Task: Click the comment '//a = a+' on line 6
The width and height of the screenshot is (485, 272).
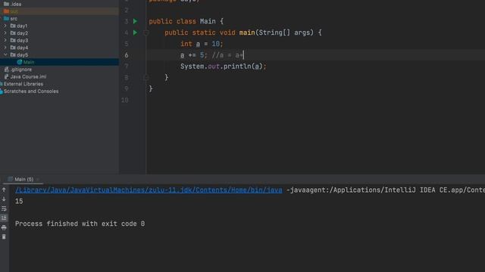Action: pyautogui.click(x=227, y=55)
